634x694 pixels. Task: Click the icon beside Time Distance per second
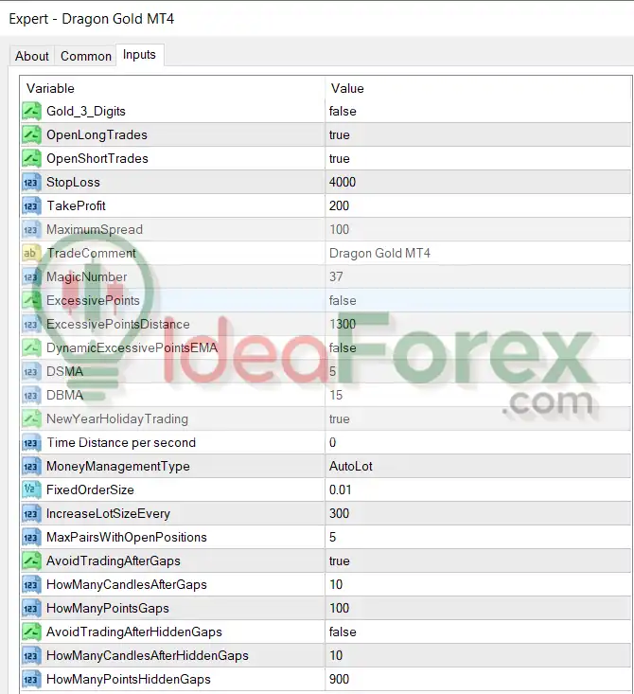click(x=31, y=442)
